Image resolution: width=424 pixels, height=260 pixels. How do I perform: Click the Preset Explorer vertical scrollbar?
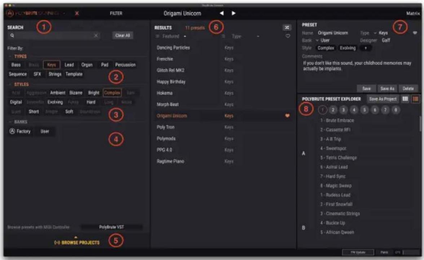420,124
